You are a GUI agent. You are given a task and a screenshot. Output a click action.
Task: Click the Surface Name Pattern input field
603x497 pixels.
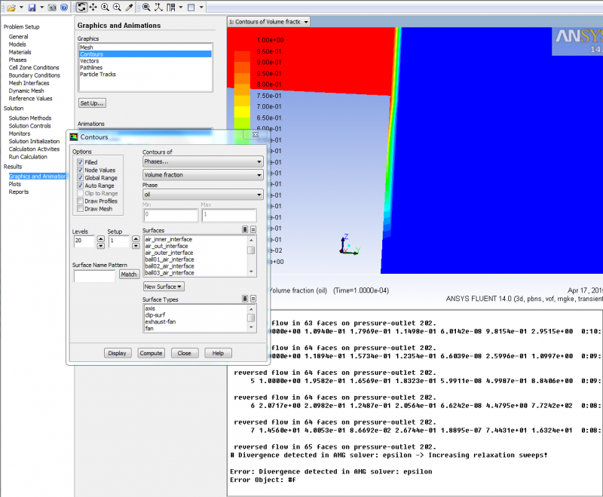click(x=95, y=275)
